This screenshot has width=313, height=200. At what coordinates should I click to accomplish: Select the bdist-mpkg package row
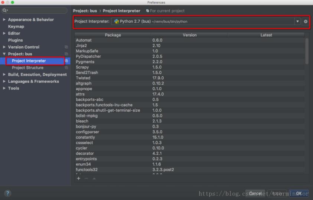tap(190, 116)
